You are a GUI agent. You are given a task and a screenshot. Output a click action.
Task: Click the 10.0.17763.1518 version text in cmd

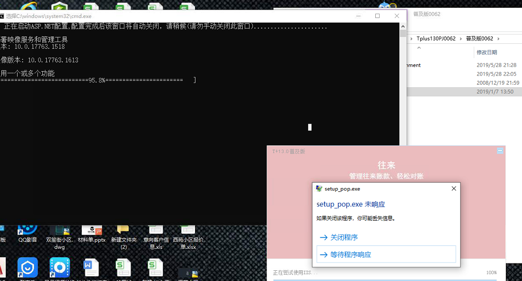(39, 47)
